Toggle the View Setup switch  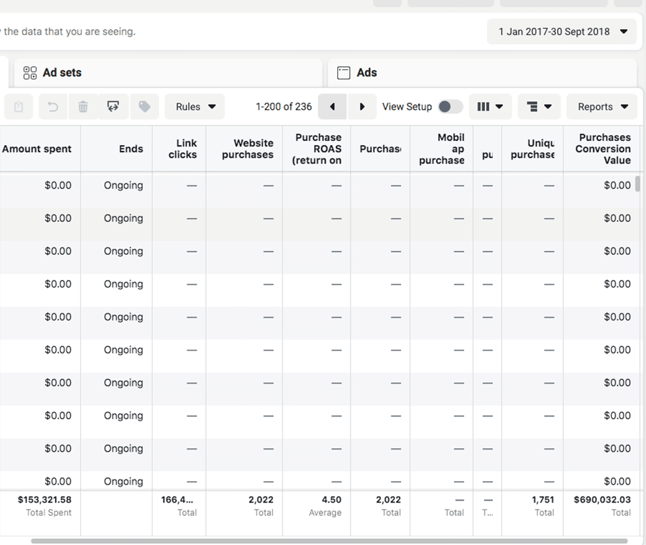click(451, 107)
